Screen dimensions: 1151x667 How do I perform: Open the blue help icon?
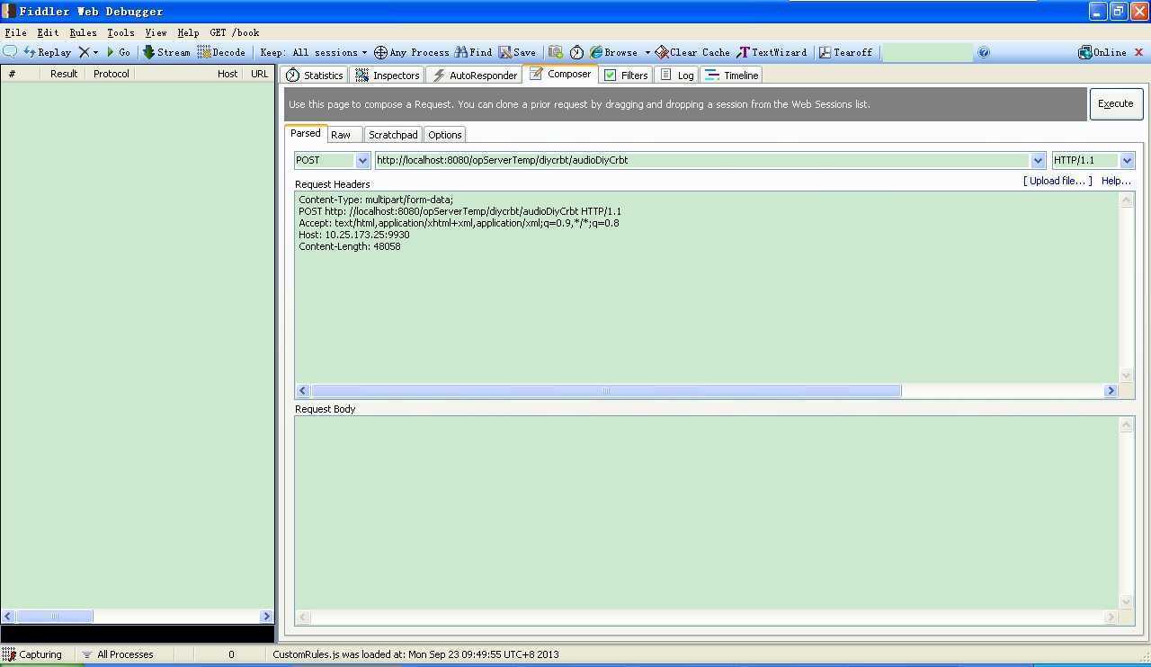click(984, 52)
